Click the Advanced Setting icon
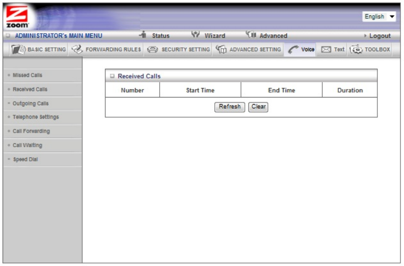Screen dimensions: 404x266 (x=221, y=49)
